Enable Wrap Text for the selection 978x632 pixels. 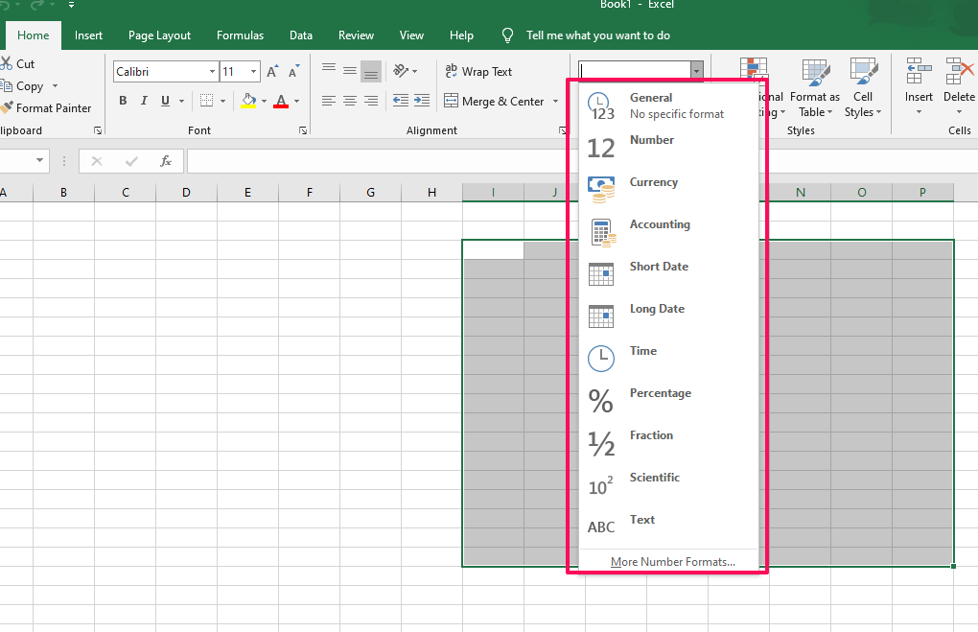[x=478, y=71]
